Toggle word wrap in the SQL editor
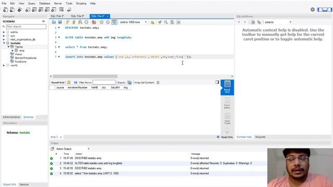This screenshot has width=333, height=187. click(178, 22)
